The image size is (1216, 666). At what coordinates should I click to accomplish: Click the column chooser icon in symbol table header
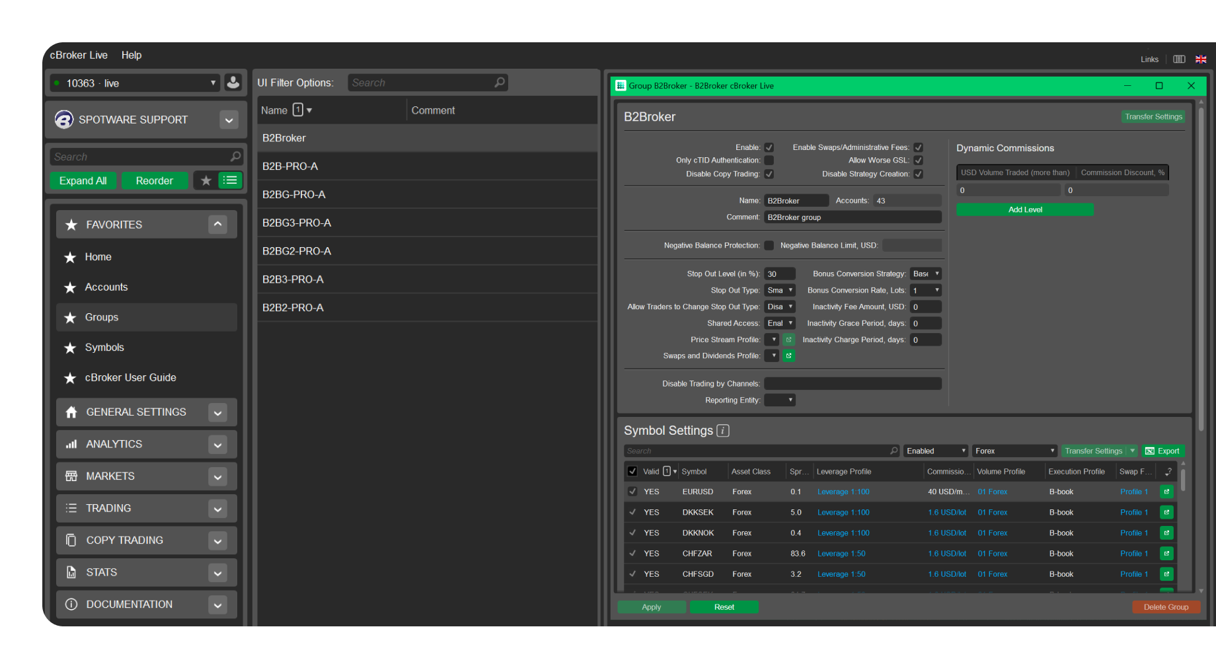pyautogui.click(x=1168, y=471)
